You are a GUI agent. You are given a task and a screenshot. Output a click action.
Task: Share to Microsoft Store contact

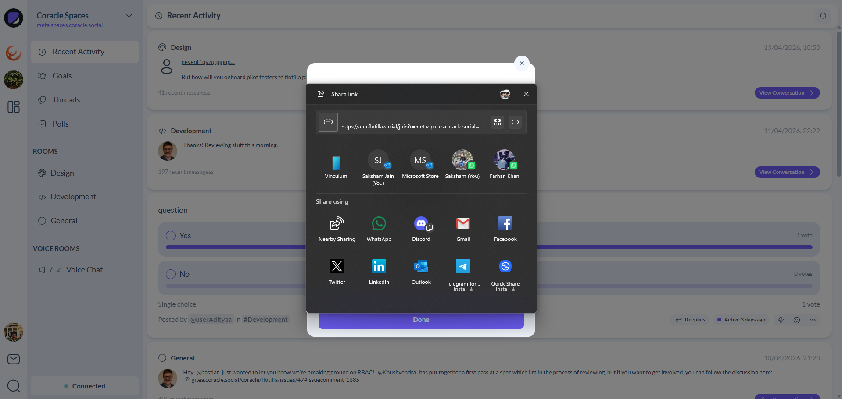pyautogui.click(x=420, y=165)
